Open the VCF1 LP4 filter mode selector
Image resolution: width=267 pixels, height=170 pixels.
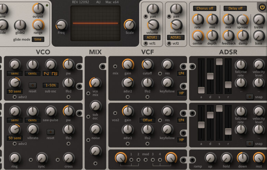181,73
